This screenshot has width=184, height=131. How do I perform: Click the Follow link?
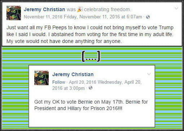pos(59,82)
